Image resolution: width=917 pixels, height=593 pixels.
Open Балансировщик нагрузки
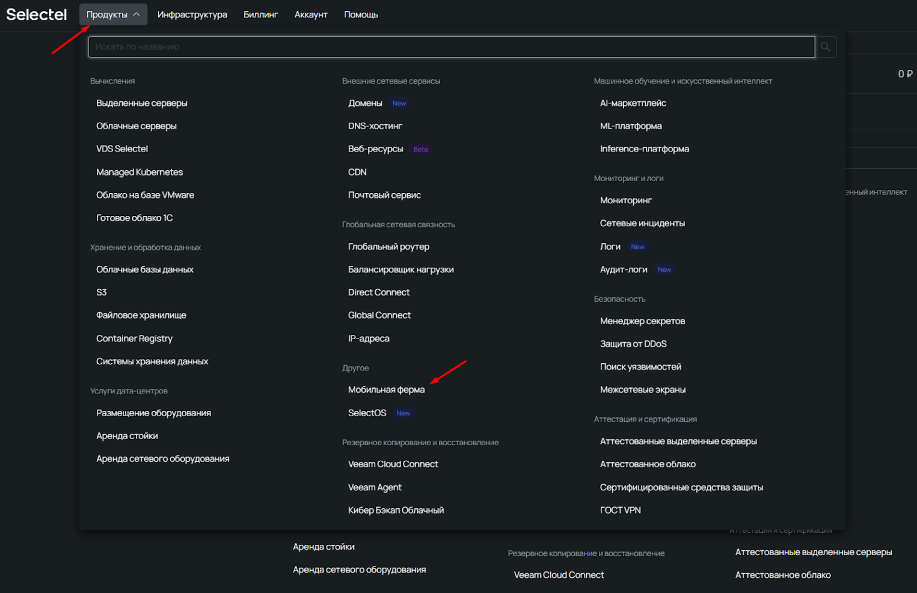[400, 269]
